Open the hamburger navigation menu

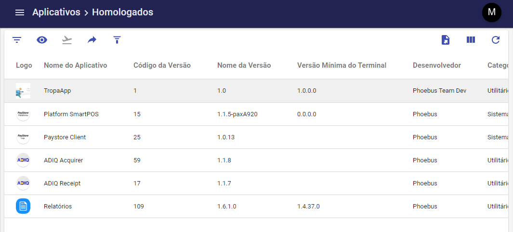20,12
